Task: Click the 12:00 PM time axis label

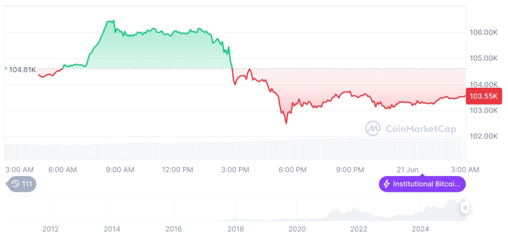Action: click(x=178, y=170)
